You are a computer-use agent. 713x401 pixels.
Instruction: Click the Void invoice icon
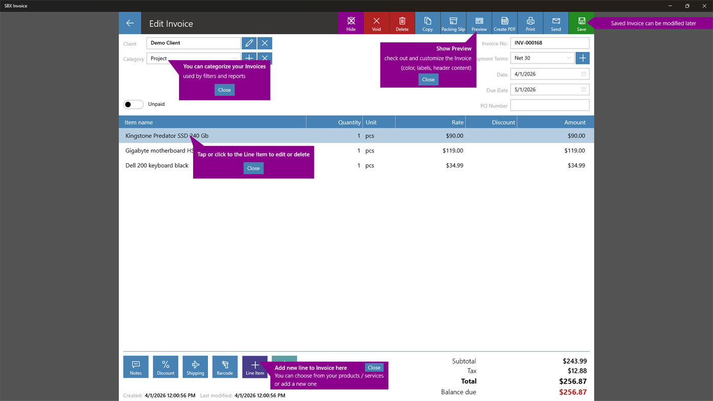(376, 22)
